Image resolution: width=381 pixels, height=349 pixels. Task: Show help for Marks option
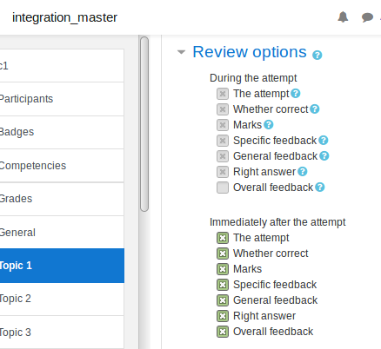coord(269,125)
